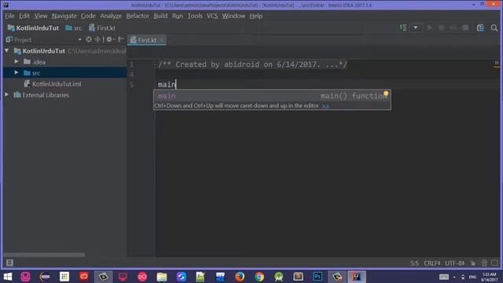This screenshot has height=283, width=503.
Task: Click the Scroll from Source icon
Action: [x=89, y=39]
